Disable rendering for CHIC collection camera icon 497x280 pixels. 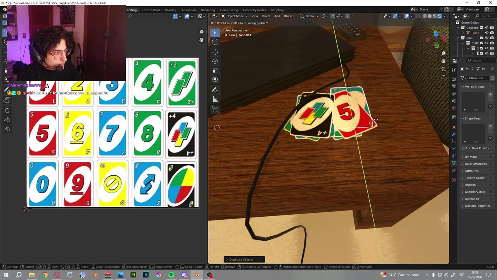[492, 43]
